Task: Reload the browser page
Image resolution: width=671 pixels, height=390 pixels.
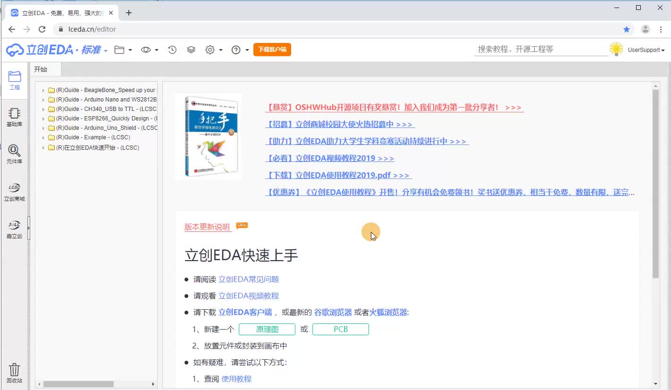Action: click(x=42, y=29)
